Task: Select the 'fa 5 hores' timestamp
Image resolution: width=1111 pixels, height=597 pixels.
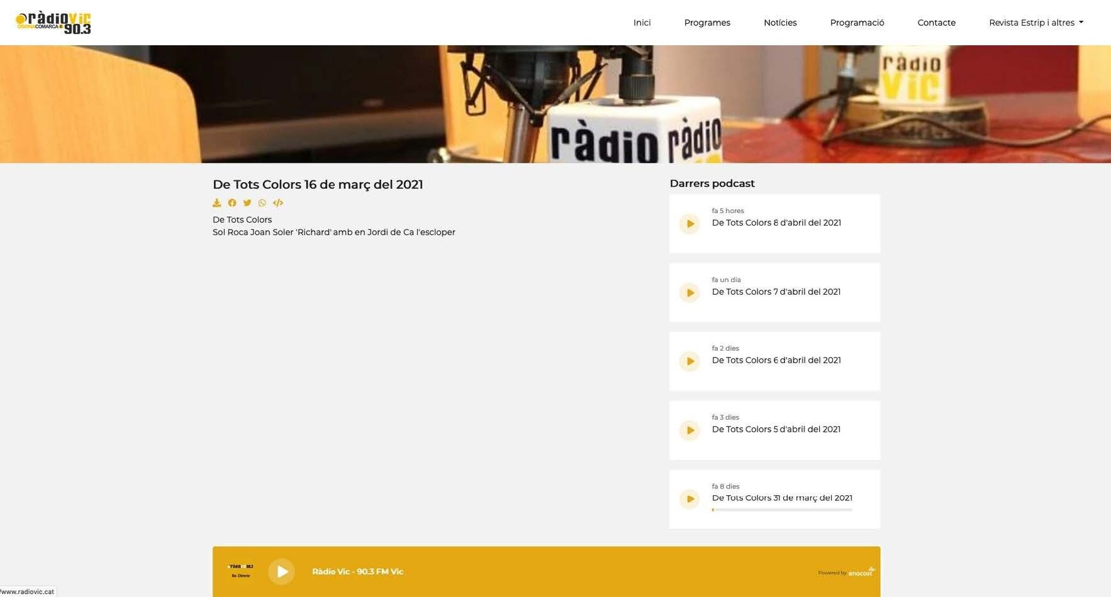Action: [x=728, y=211]
